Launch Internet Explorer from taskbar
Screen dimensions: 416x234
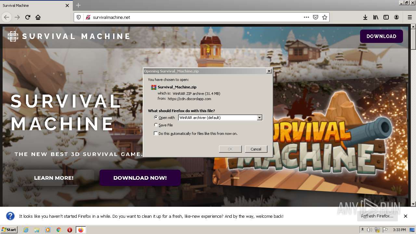click(x=26, y=230)
